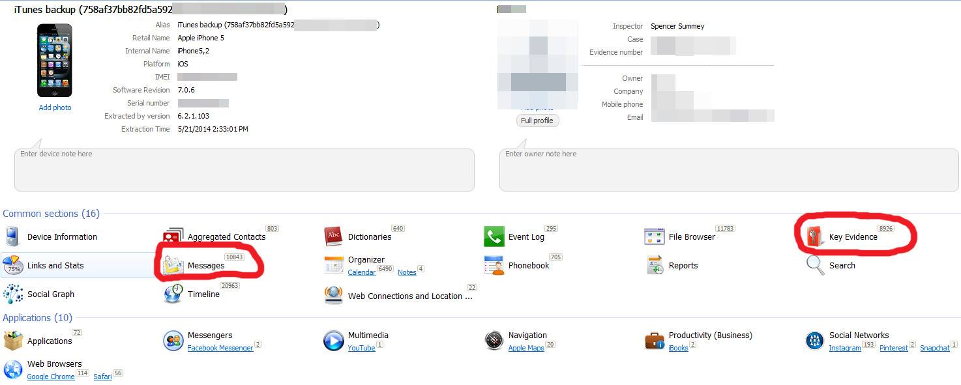
Task: Open the Snapchat link
Action: point(935,348)
